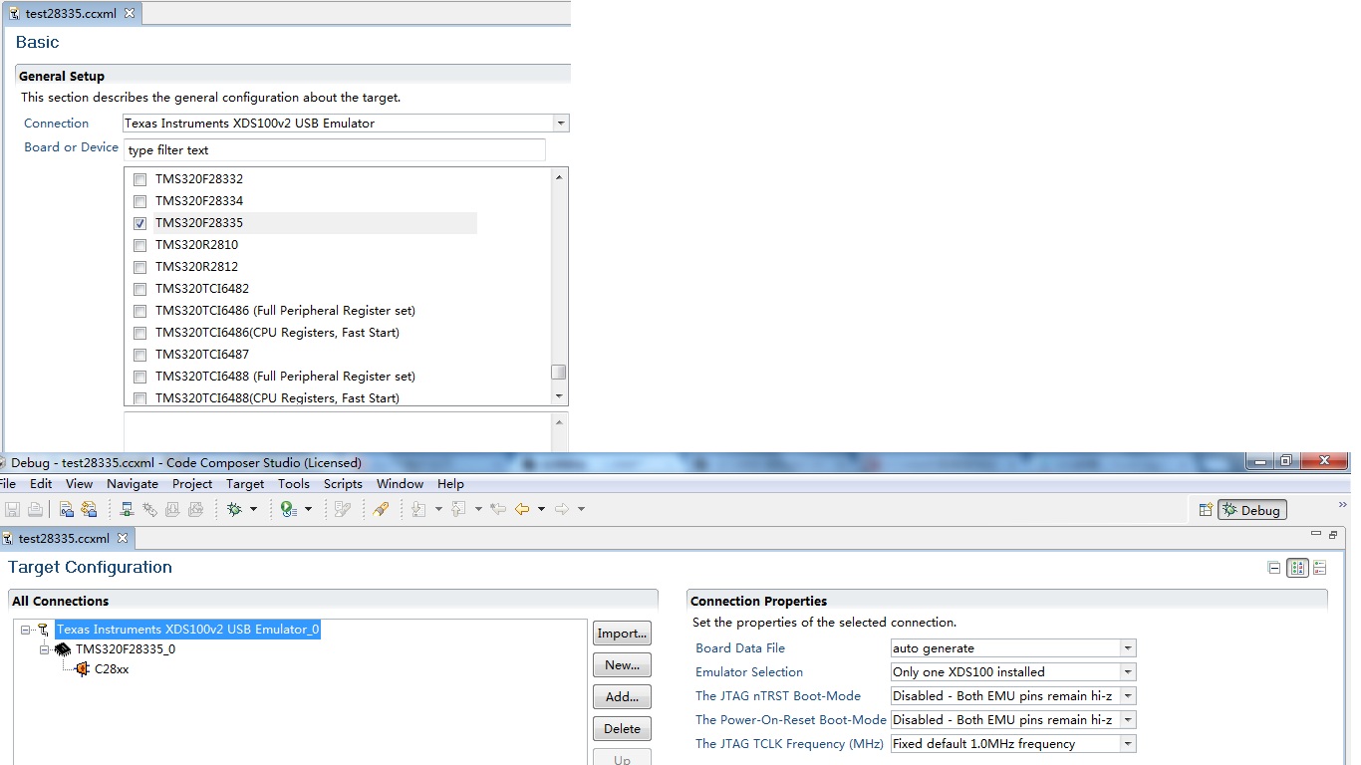Click the collapse-all icon beside Target Configuration
This screenshot has width=1361, height=765.
pyautogui.click(x=1274, y=568)
